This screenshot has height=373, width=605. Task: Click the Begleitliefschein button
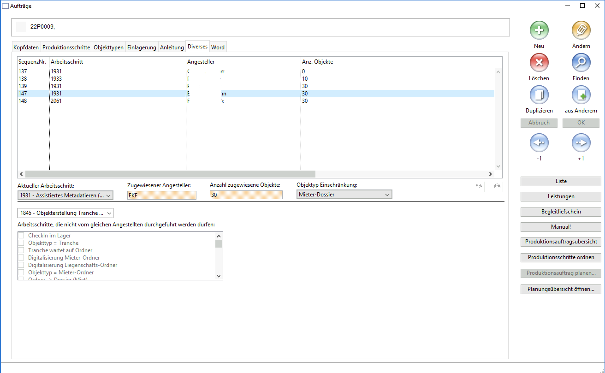(x=560, y=212)
